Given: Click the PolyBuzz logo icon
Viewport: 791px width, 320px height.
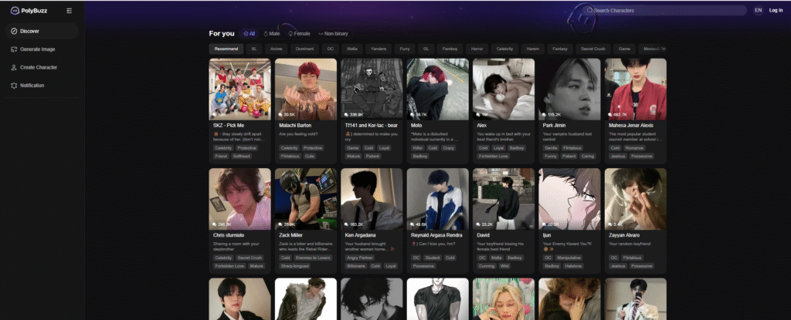Looking at the screenshot, I should tap(15, 11).
